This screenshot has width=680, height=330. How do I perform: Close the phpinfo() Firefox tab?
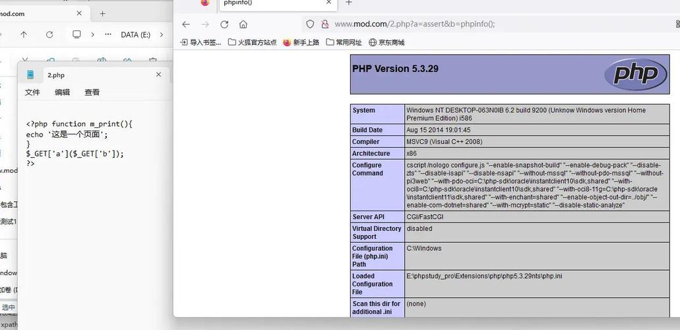328,3
